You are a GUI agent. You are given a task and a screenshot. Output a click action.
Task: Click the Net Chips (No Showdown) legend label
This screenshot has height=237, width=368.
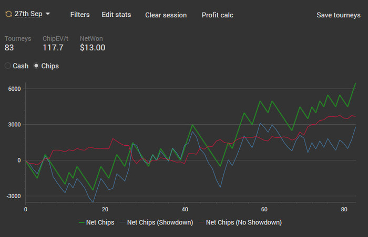pos(243,222)
